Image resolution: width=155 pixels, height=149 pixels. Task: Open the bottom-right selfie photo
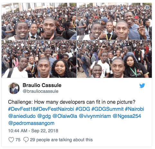(x=114, y=59)
